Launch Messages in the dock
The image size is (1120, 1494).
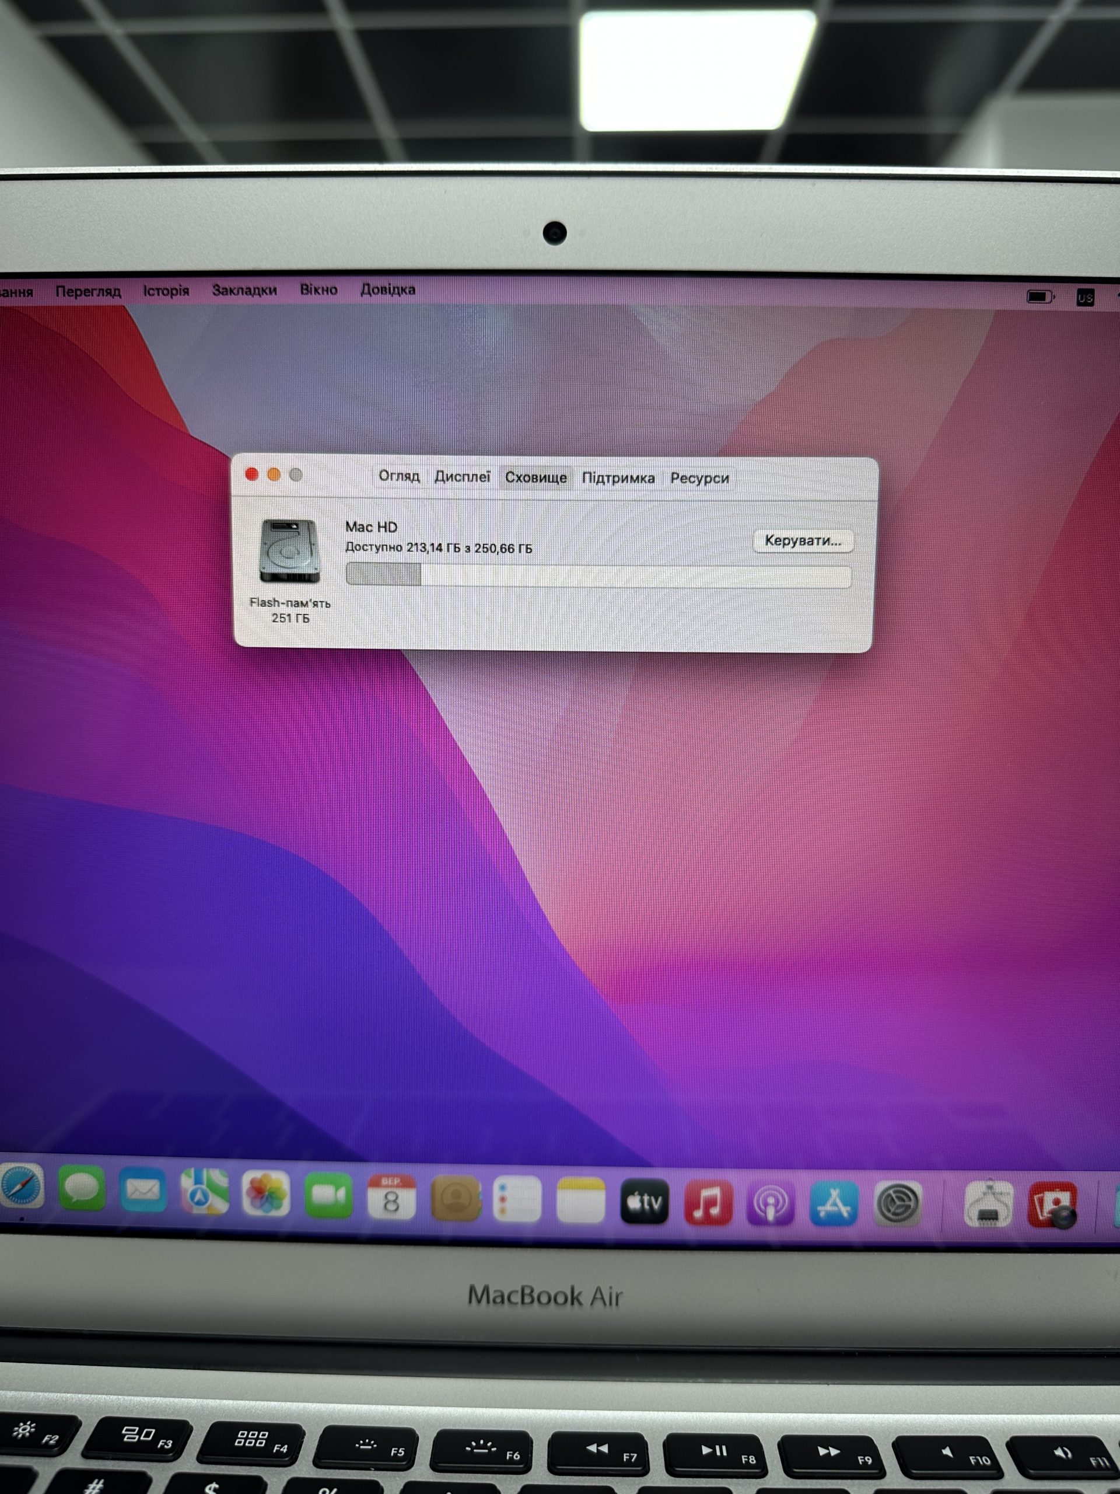pos(82,1188)
